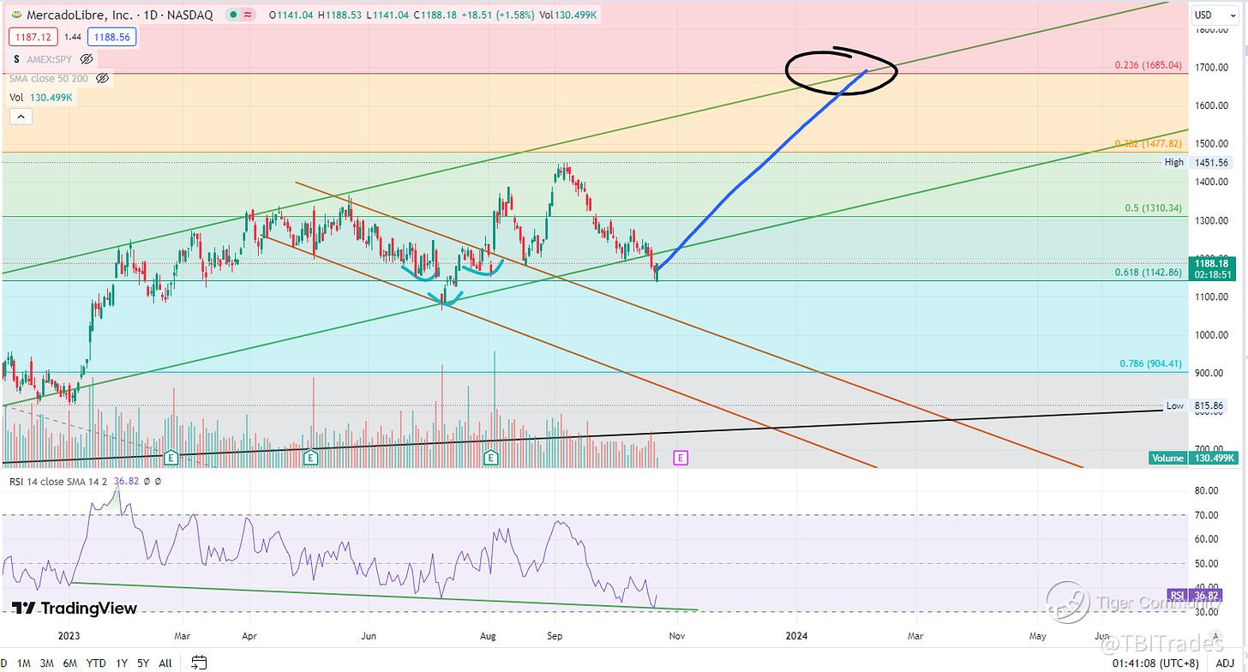This screenshot has height=672, width=1248.
Task: Click the AMEX:SPY 'S' symbol icon
Action: 16,59
